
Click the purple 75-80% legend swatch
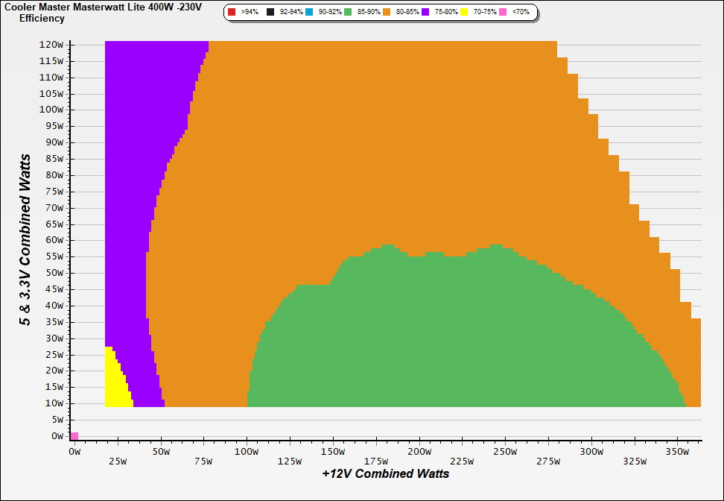[x=425, y=13]
